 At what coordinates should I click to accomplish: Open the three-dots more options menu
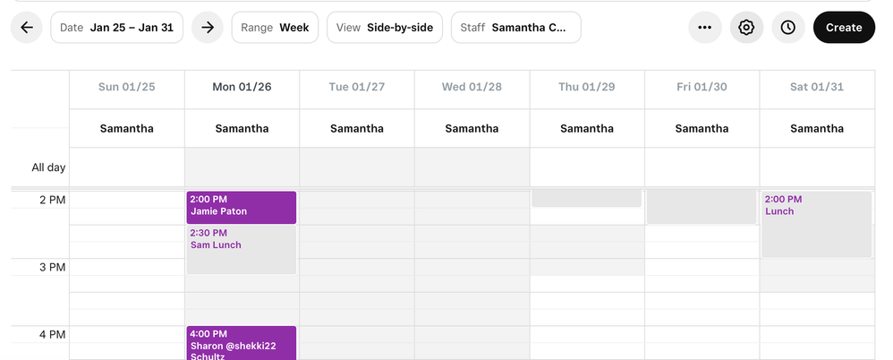coord(705,28)
